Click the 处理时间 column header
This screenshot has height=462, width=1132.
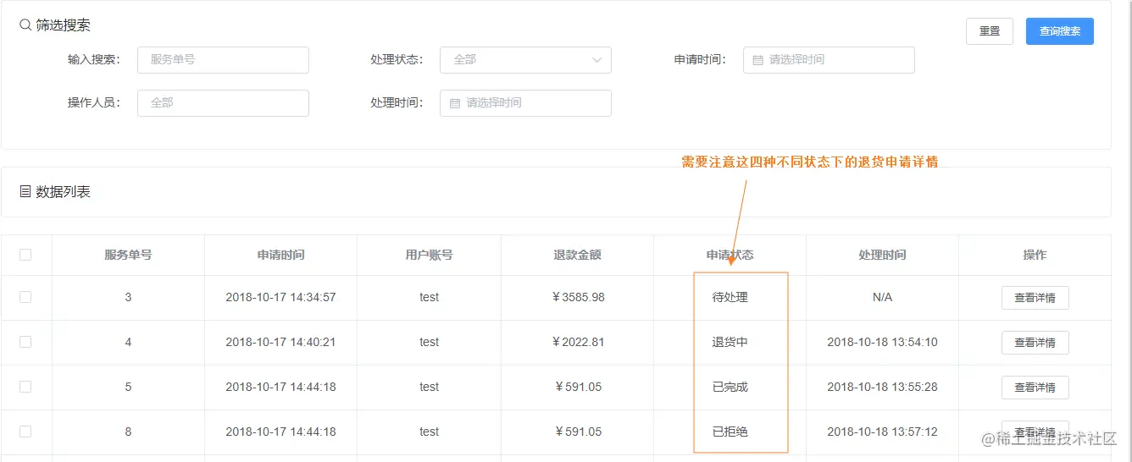[x=882, y=255]
